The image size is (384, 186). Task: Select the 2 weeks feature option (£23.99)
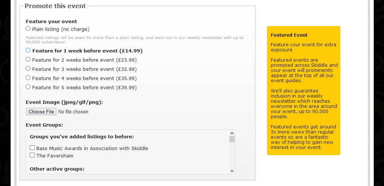[28, 59]
